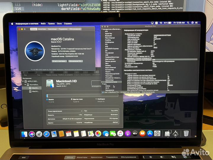This screenshot has width=213, height=160.
Task: Switch to Поддержка tab in About window
Action: tap(63, 29)
